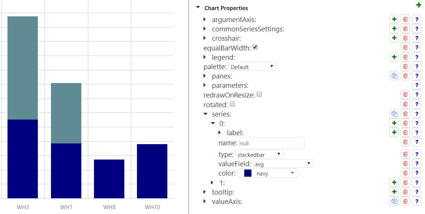Open the navy color picker dropdown
Viewport: 425px width, 214px height.
click(268, 173)
